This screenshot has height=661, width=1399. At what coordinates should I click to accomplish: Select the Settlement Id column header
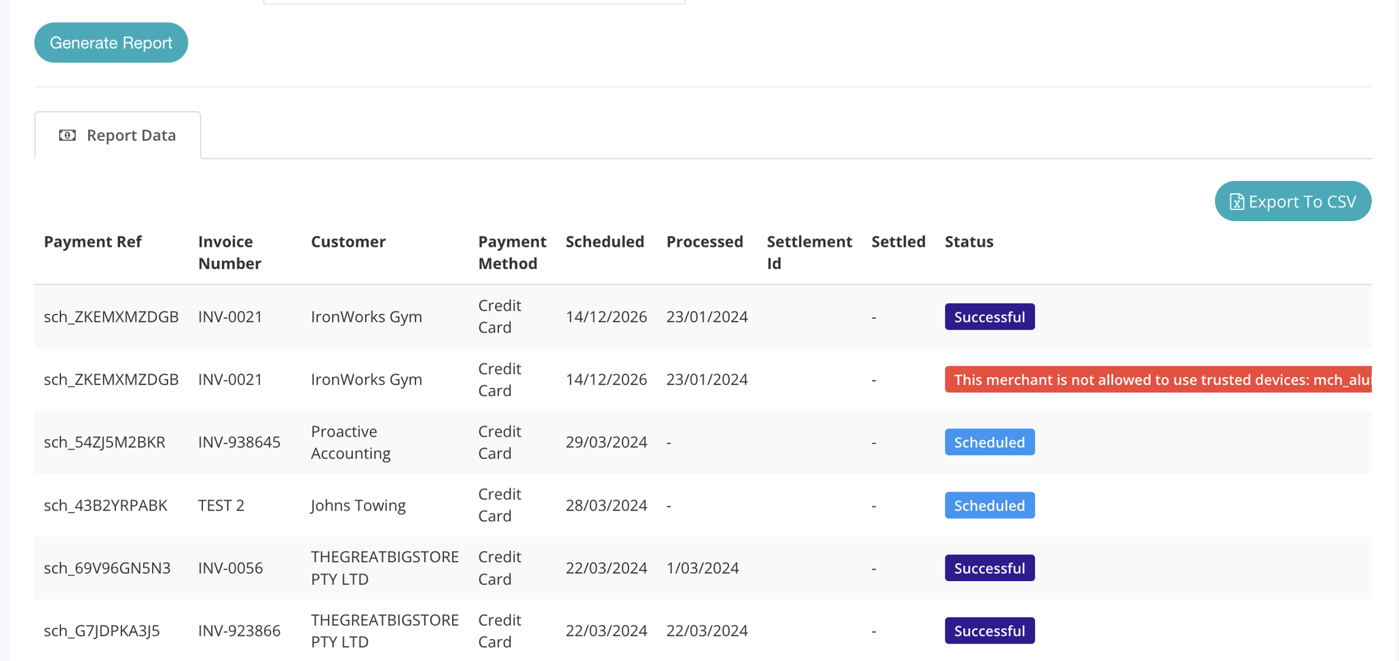click(x=809, y=252)
